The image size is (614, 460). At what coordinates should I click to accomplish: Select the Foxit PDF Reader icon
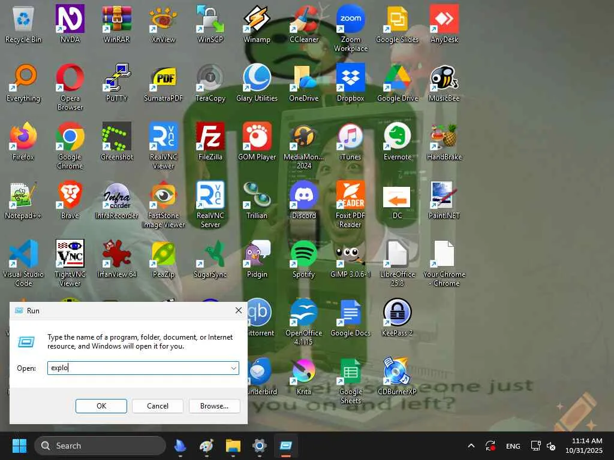coord(350,205)
